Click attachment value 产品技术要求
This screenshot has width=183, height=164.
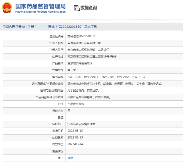point(76,104)
